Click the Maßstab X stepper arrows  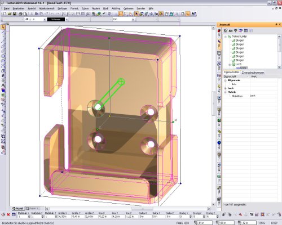[29, 217]
